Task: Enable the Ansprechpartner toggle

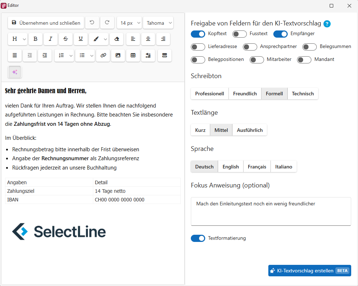Action: 250,47
